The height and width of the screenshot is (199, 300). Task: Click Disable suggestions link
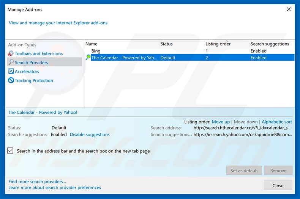pos(90,135)
